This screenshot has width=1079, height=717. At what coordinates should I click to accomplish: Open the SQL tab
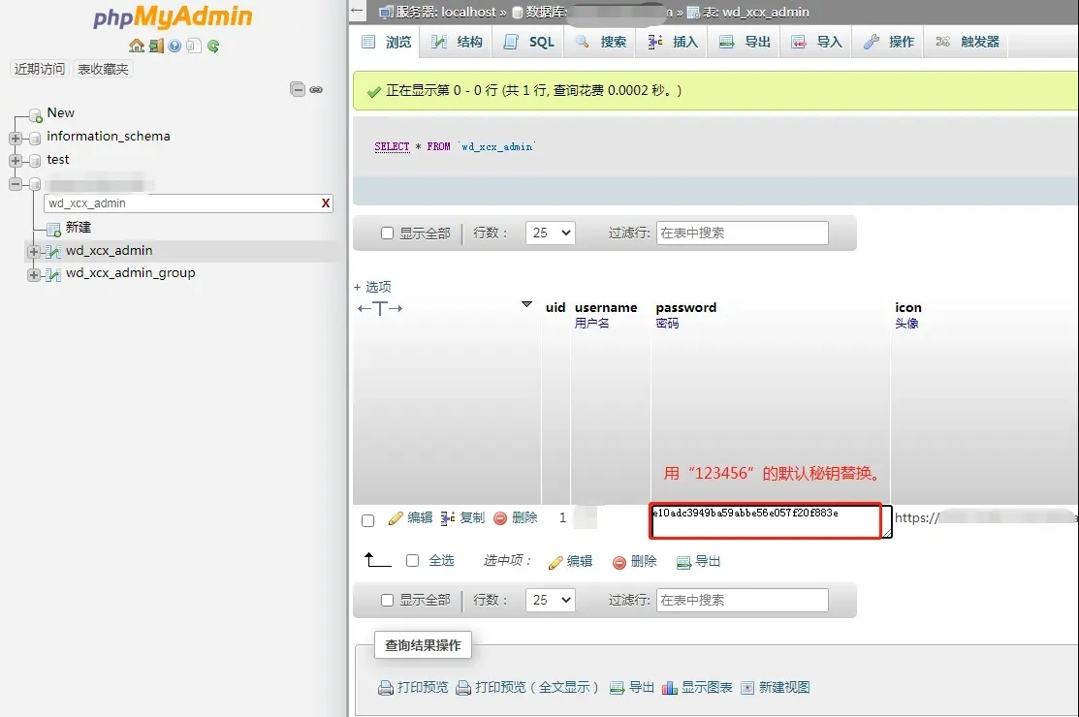click(x=530, y=42)
